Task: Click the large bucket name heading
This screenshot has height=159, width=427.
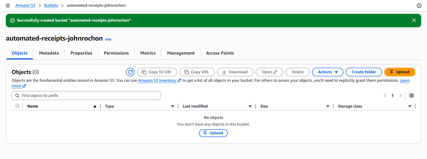Action: 54,38
